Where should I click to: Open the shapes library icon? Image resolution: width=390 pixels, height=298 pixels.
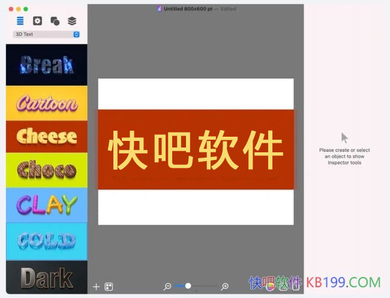[55, 21]
